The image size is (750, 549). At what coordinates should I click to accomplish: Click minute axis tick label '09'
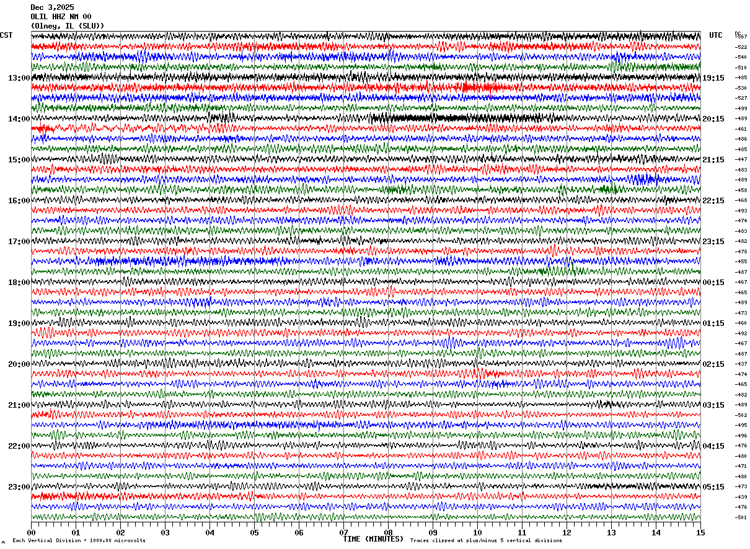pyautogui.click(x=433, y=532)
